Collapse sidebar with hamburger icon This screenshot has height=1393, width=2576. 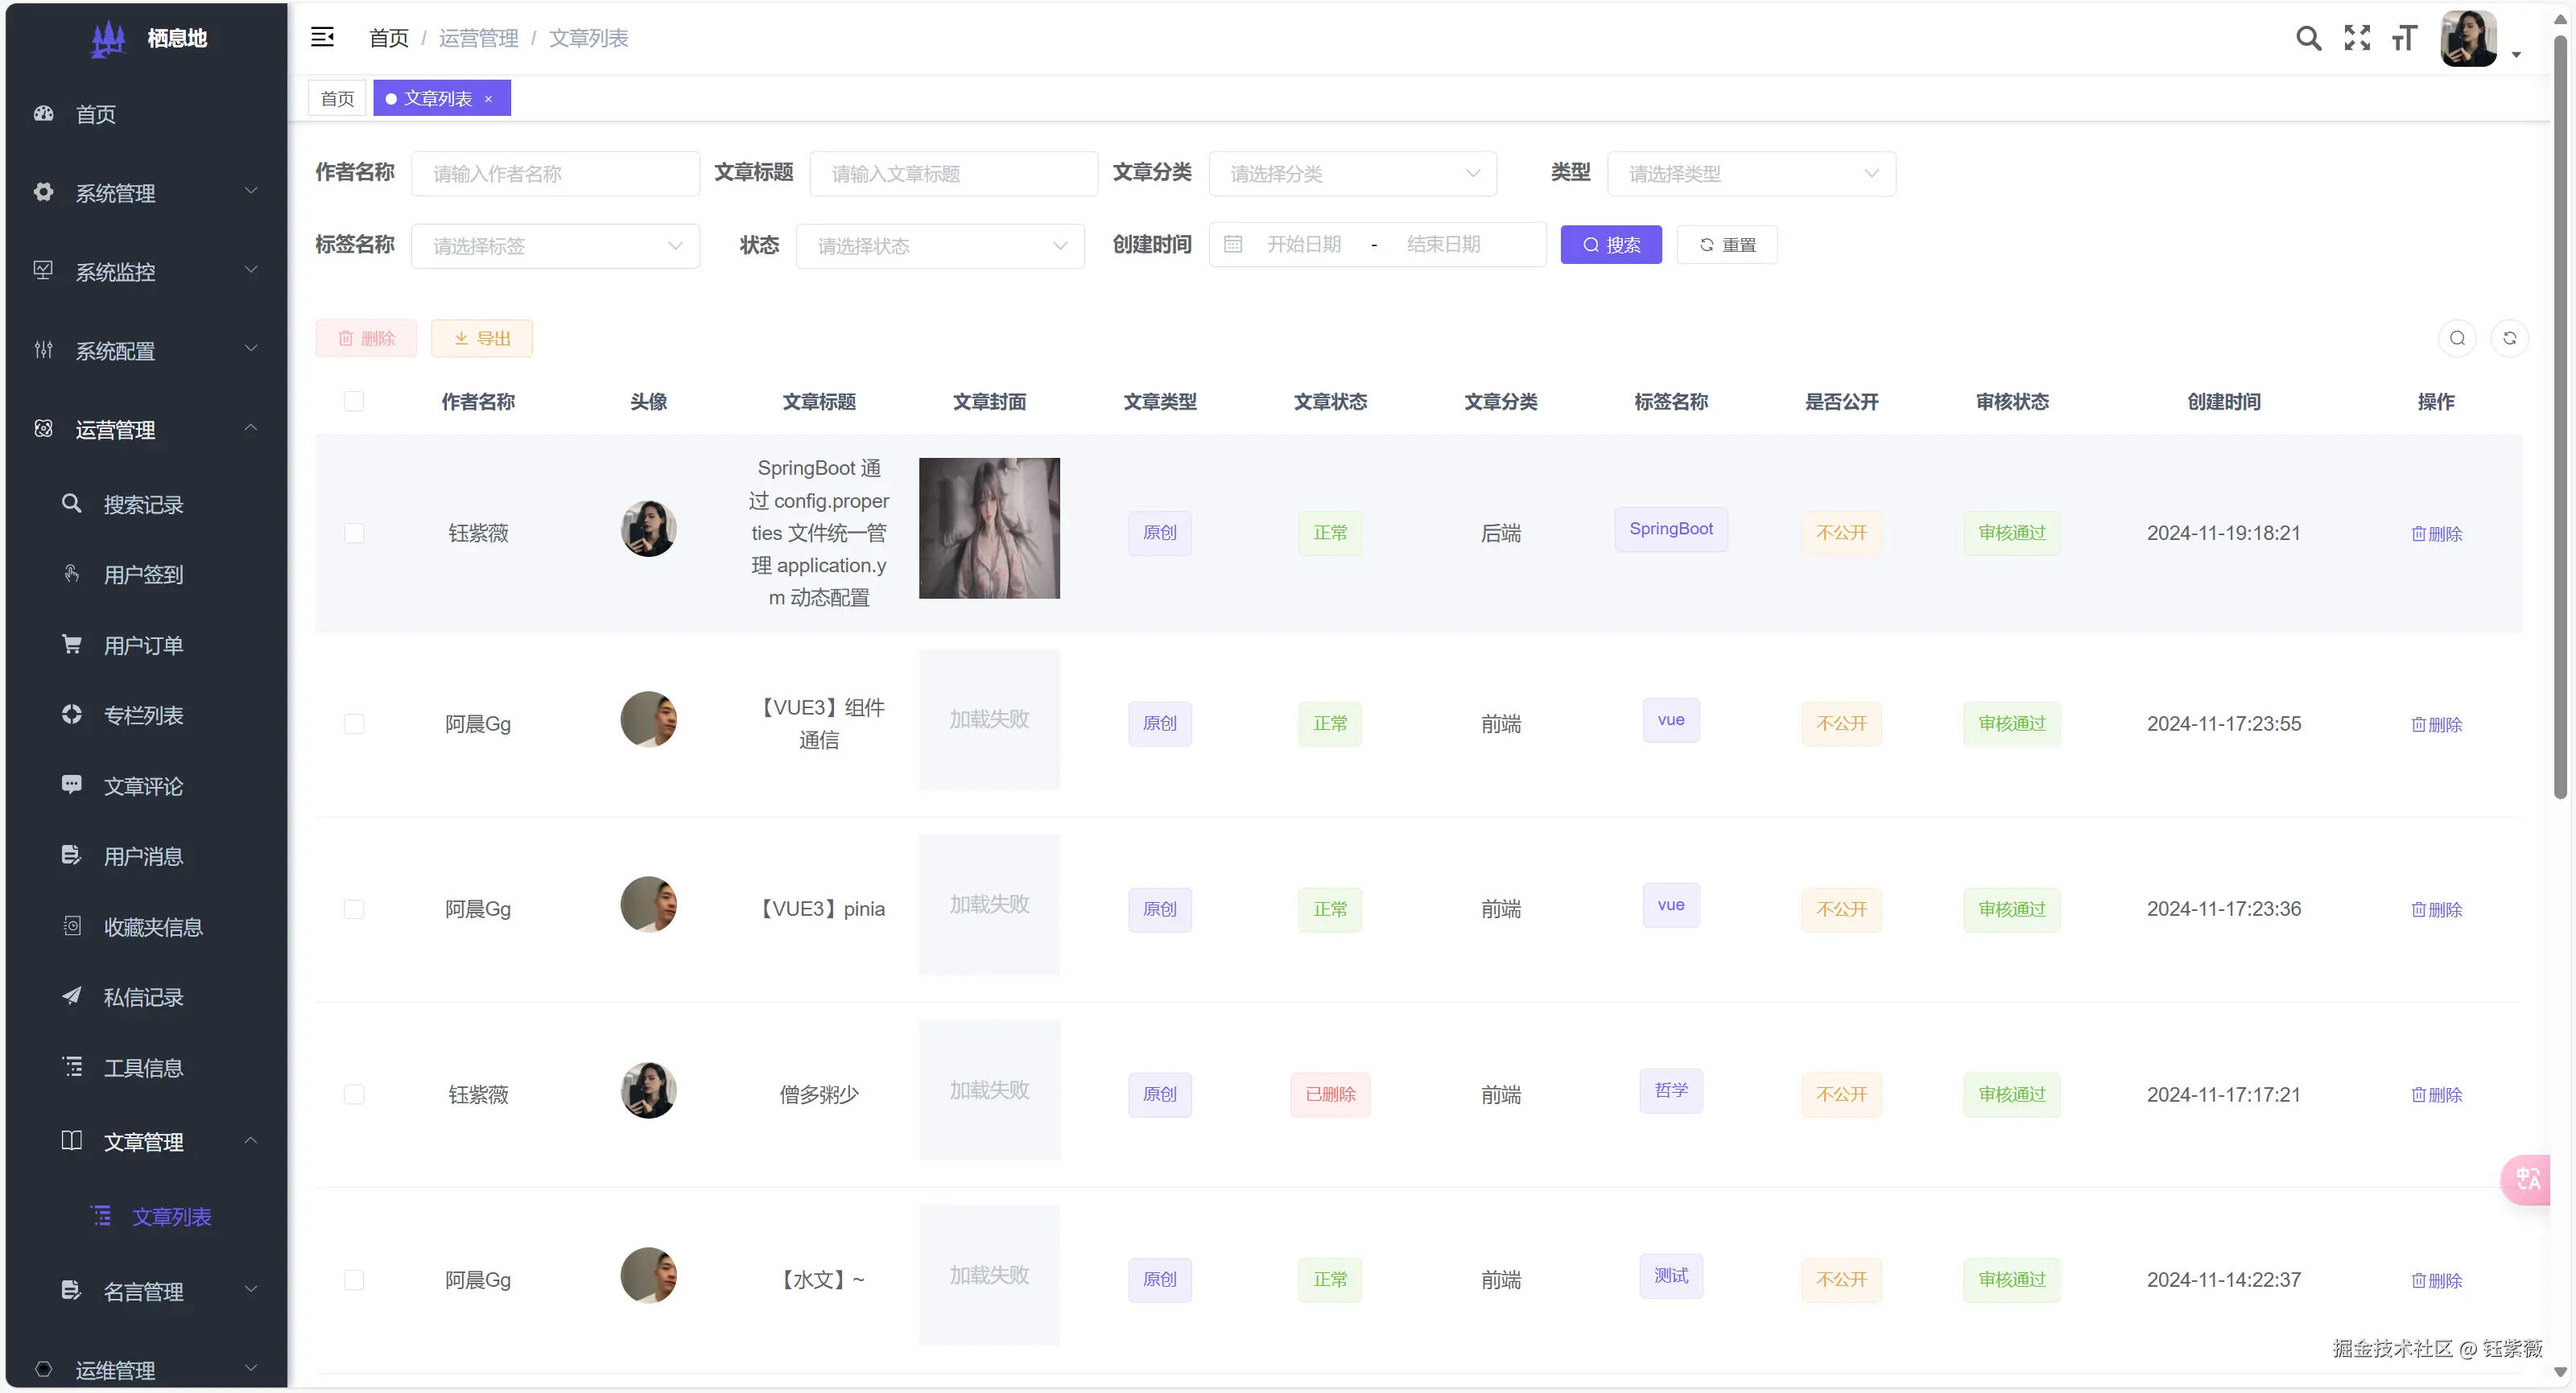point(322,38)
